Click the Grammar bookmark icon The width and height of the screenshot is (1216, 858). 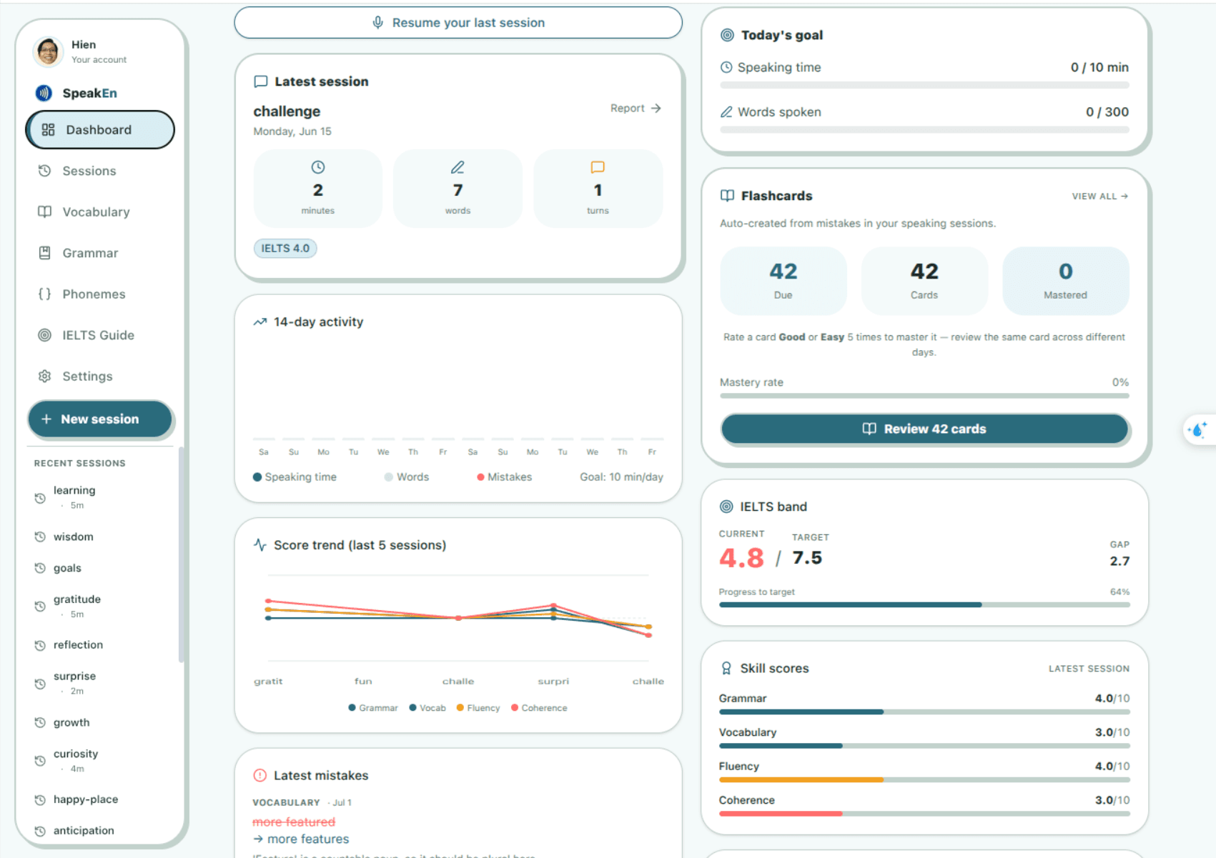[44, 253]
